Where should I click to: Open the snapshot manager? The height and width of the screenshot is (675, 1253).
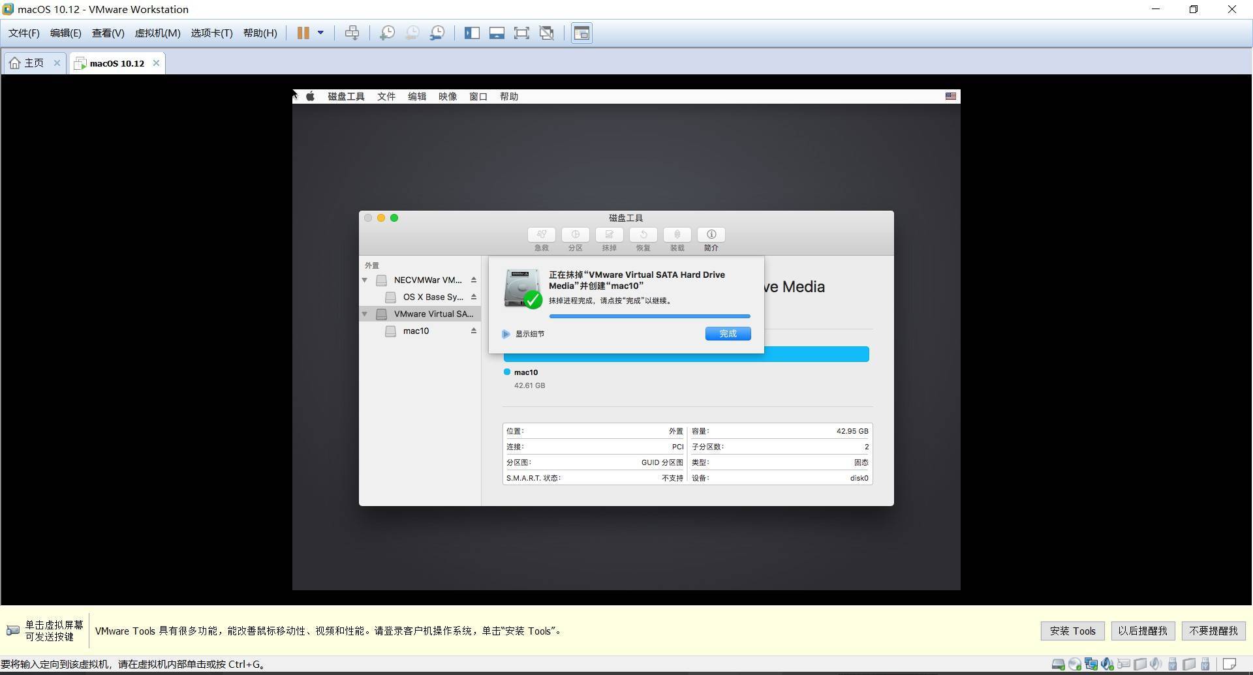[x=437, y=33]
